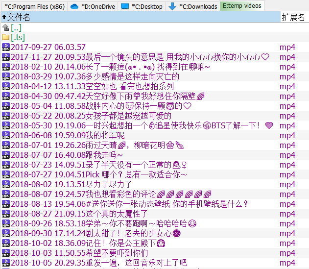Select file 2018-08-13 19.54.06#送你送你一张动态壁纸

click(129, 204)
